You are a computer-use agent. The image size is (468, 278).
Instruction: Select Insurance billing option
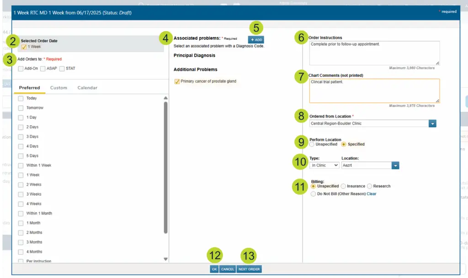(343, 186)
